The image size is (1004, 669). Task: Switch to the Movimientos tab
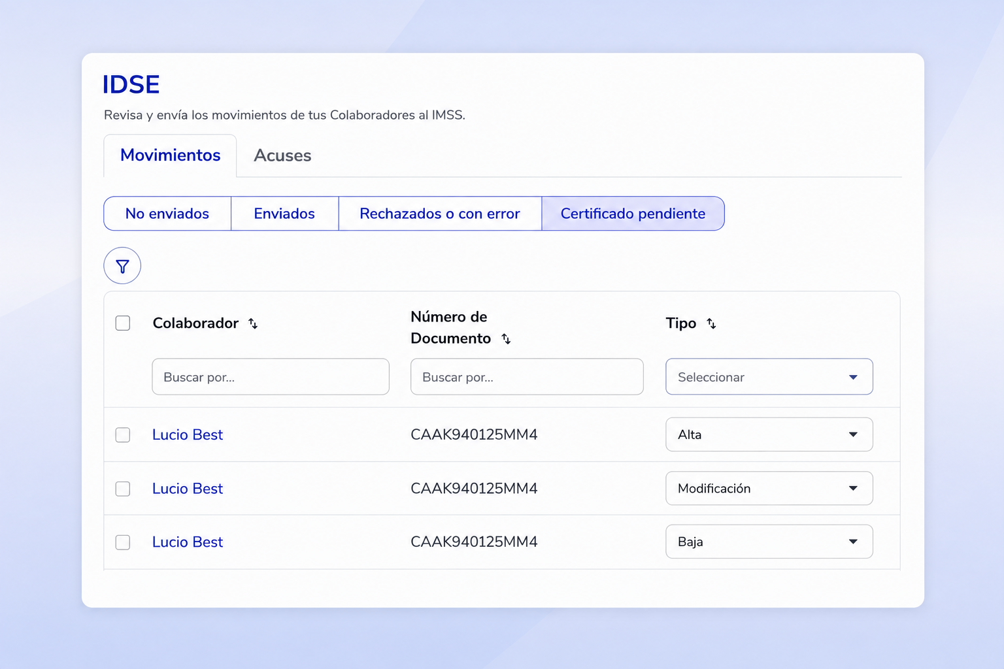[170, 155]
